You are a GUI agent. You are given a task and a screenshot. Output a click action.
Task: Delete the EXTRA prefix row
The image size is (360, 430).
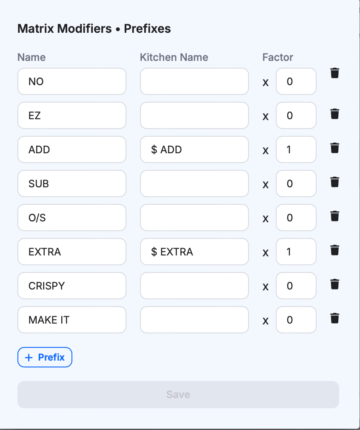tap(335, 250)
